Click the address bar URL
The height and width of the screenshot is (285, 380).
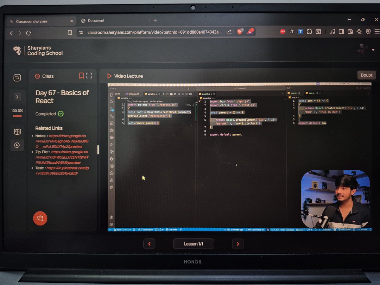point(155,32)
